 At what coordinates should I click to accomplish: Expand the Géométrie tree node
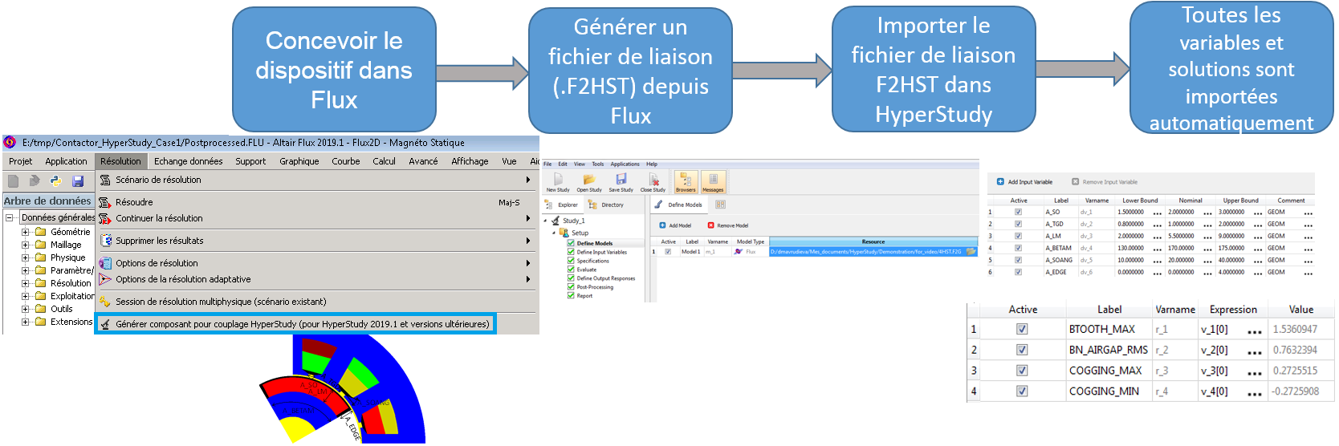26,232
